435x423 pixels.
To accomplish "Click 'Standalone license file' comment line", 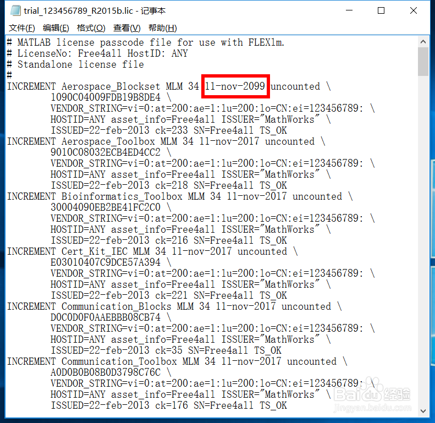I will (x=80, y=64).
